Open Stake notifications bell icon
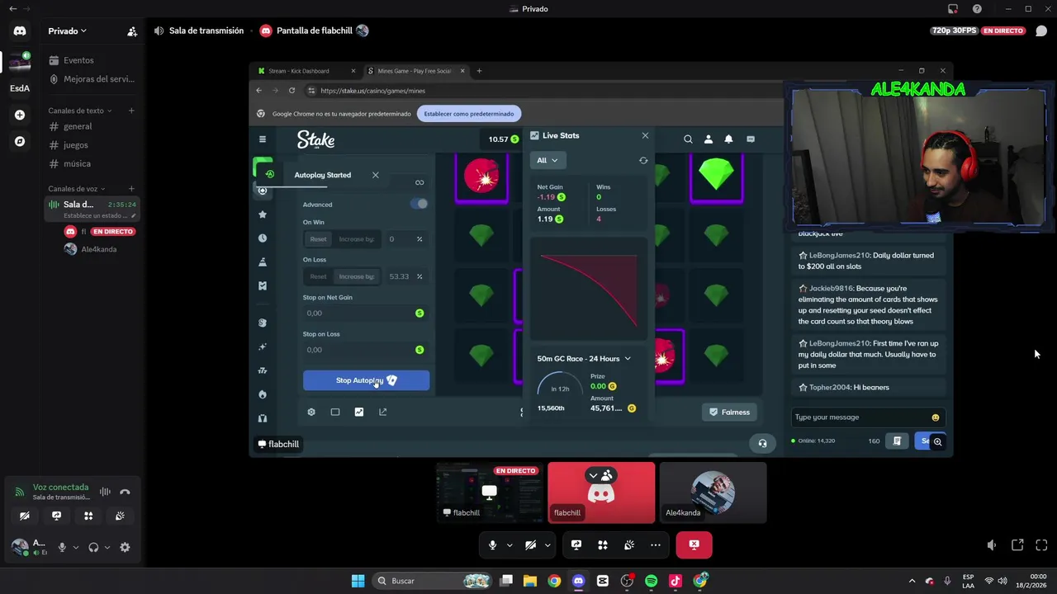1057x594 pixels. (728, 139)
